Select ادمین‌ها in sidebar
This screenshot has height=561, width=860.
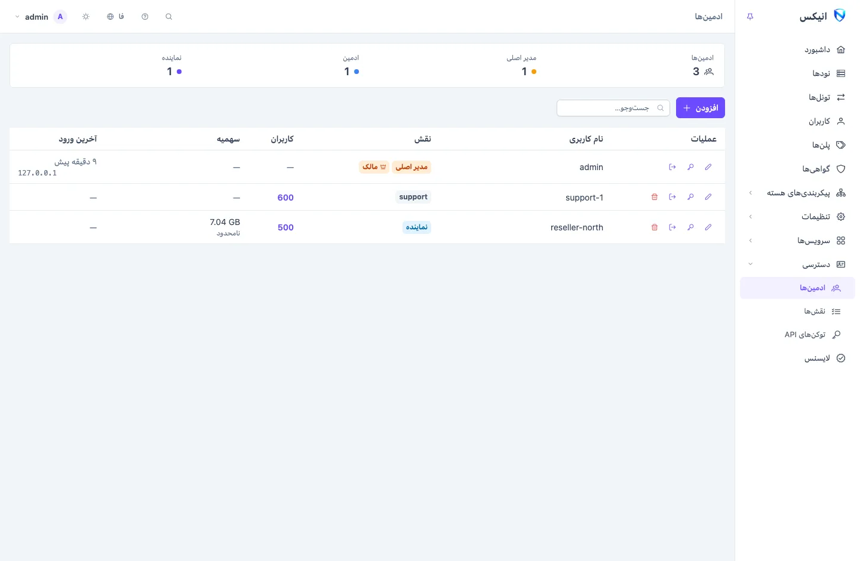point(797,288)
